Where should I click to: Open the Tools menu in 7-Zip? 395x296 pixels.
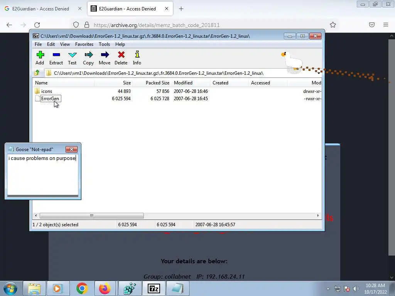pyautogui.click(x=104, y=44)
